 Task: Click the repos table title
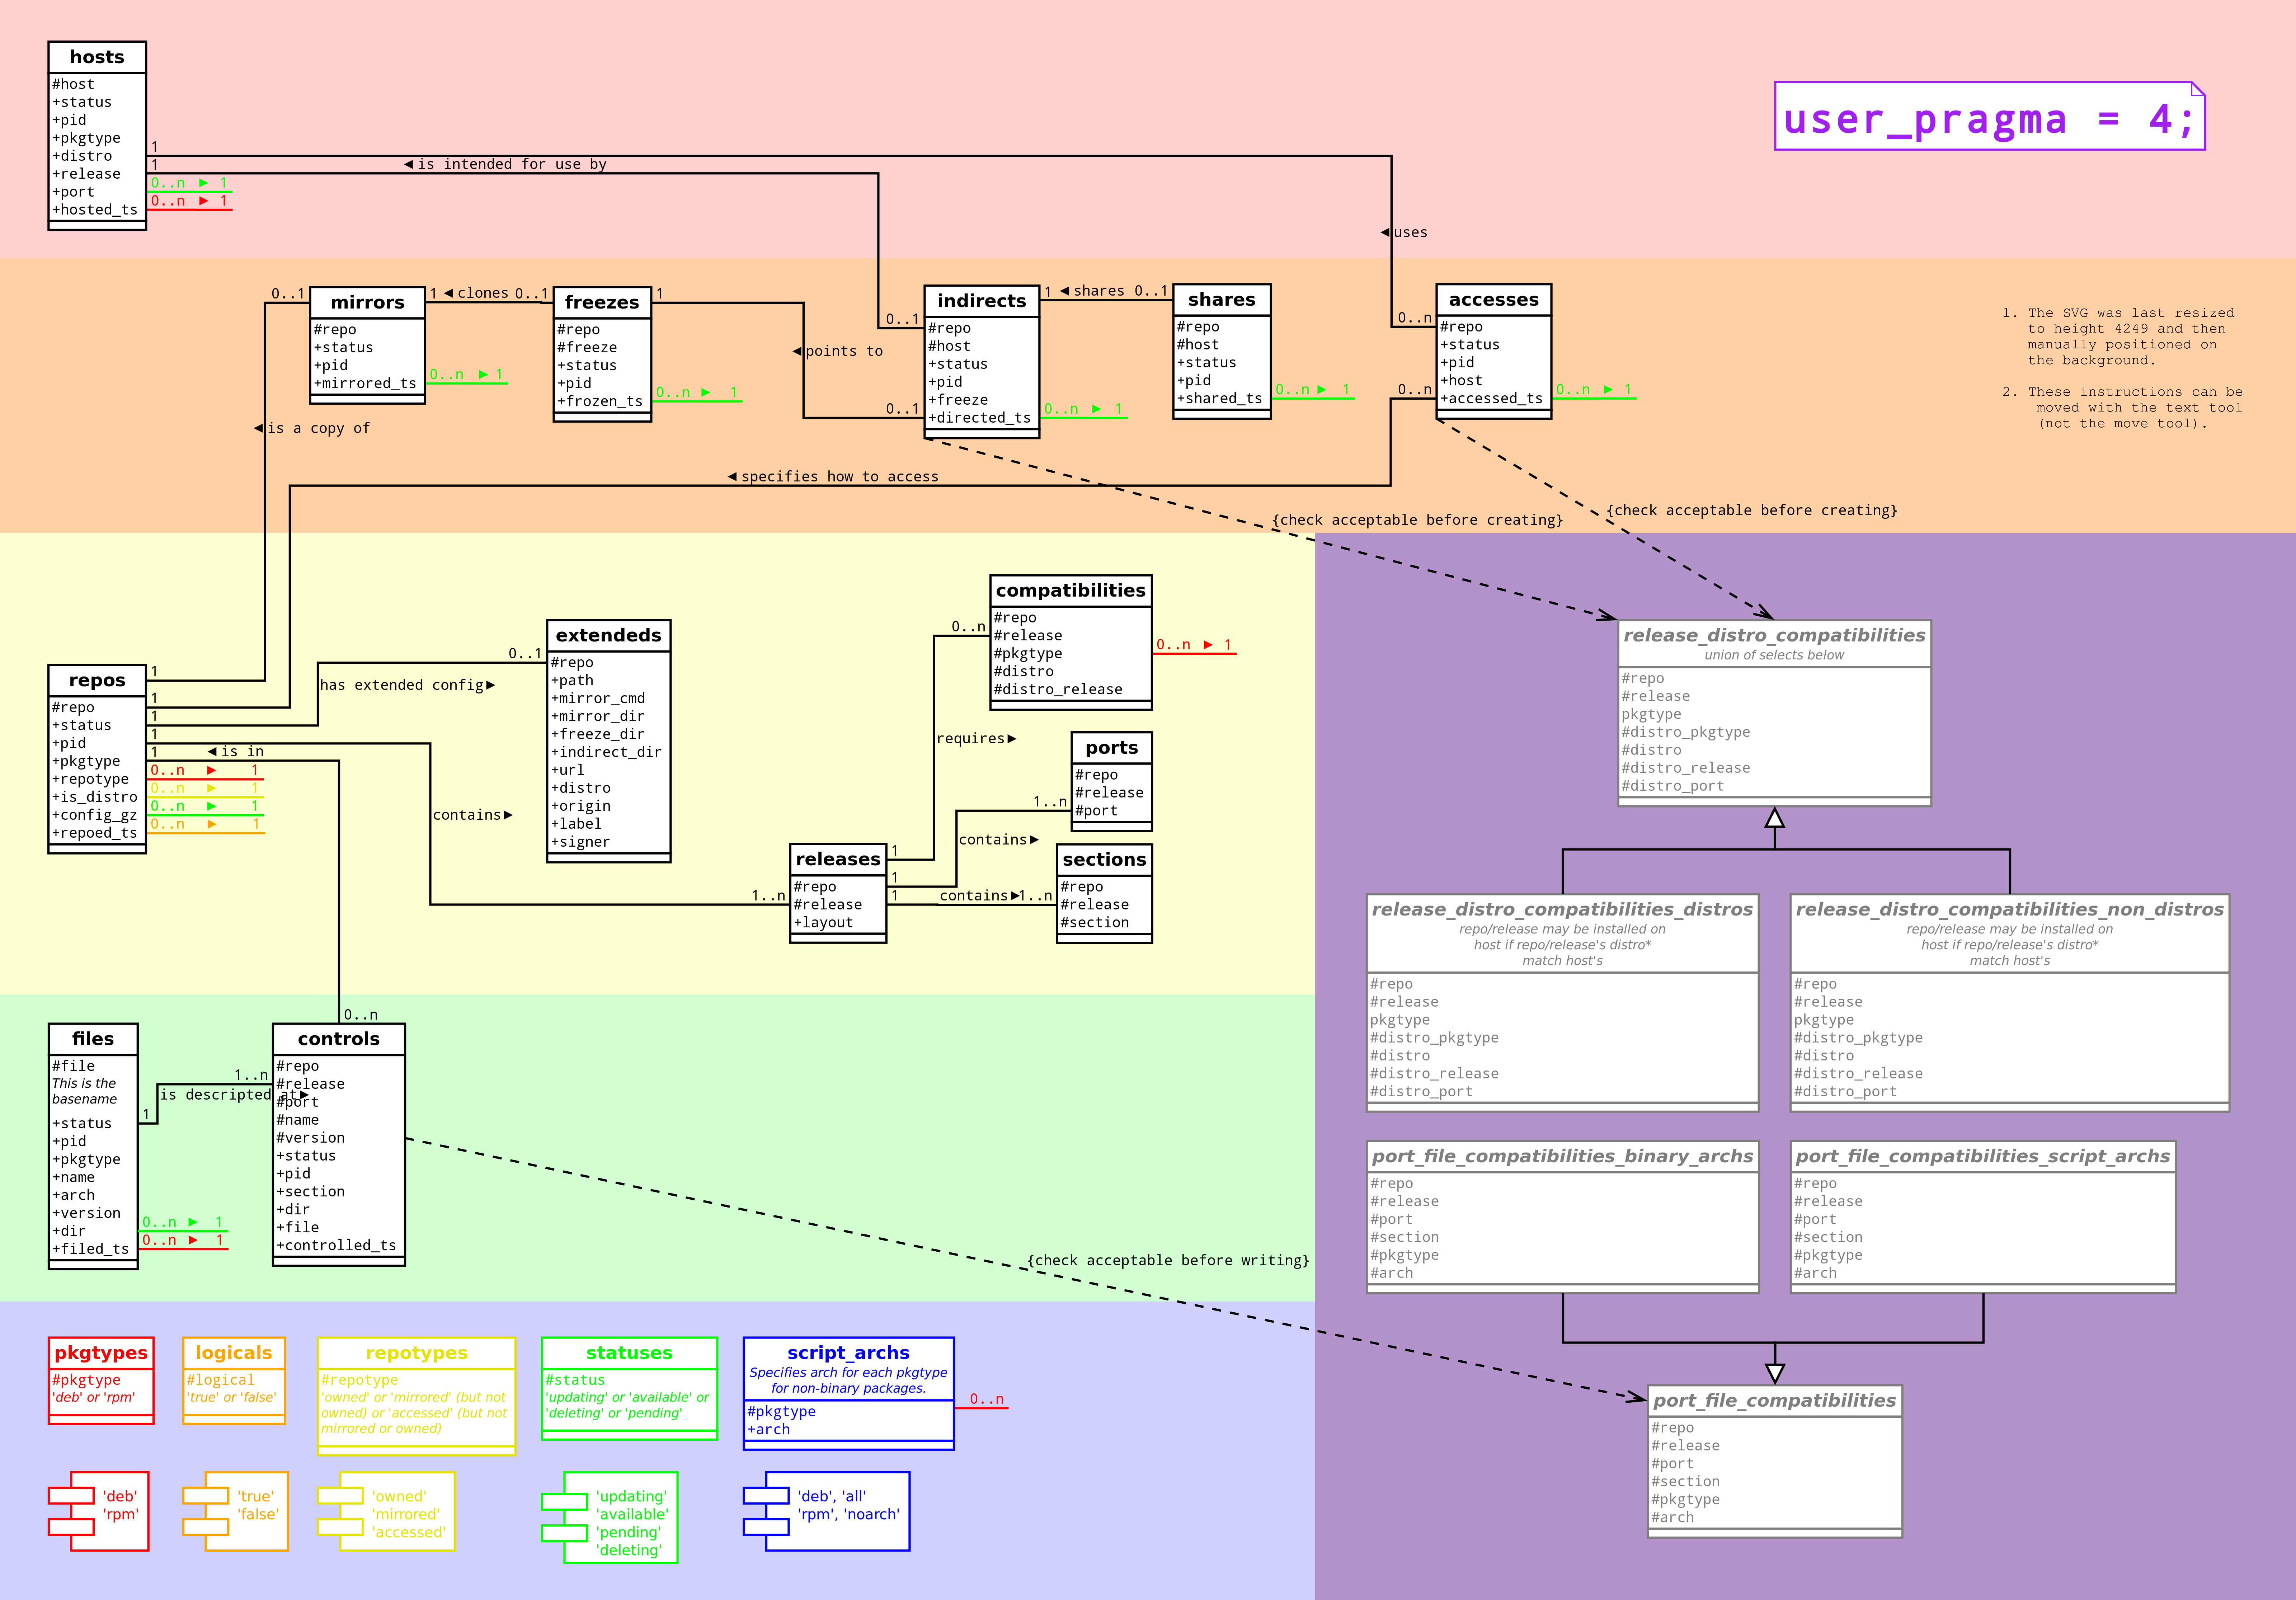point(97,680)
